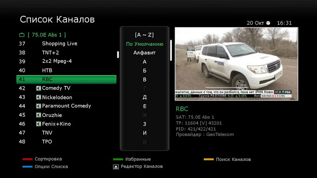
Task: Click the clock icon next to the date
Action: pyautogui.click(x=268, y=23)
